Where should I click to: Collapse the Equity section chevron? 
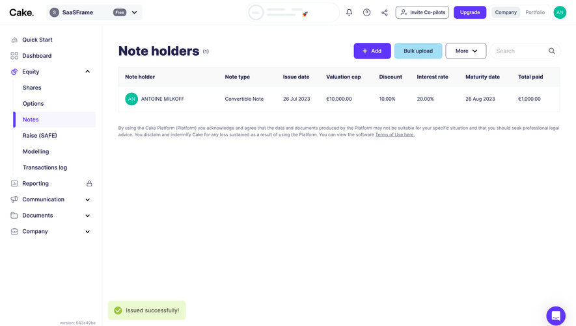click(87, 71)
